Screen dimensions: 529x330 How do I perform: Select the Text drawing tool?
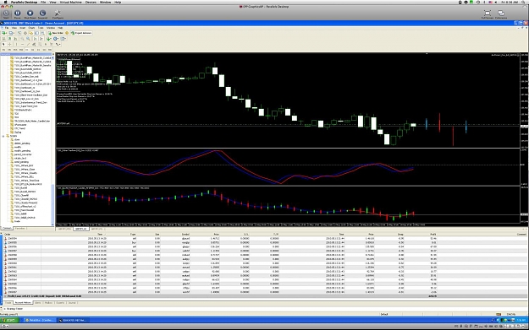coord(46,45)
